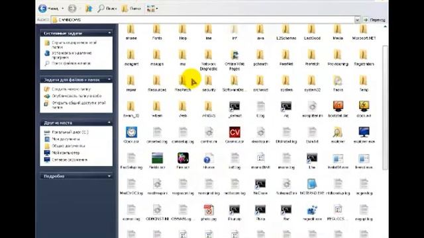424x238 pixels.
Task: Open Общие документы link
Action: coord(68,146)
